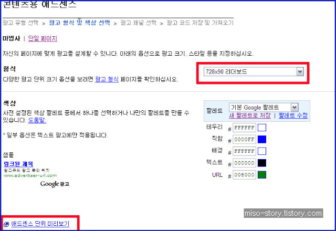
Task: Click the 직함 title color hex field
Action: tap(244, 140)
